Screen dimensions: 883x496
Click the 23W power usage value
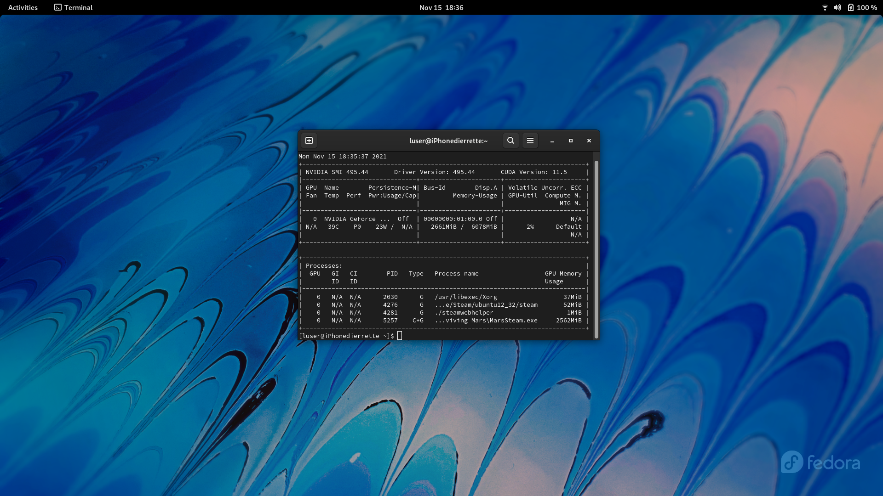(381, 227)
